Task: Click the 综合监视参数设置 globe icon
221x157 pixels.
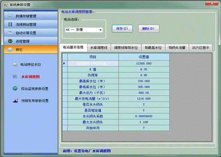Action: coord(15,89)
